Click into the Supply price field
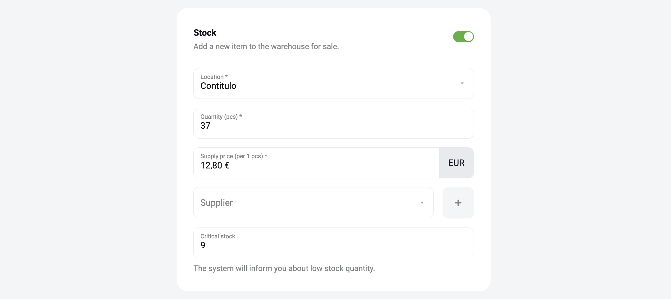The width and height of the screenshot is (671, 299). pos(316,163)
